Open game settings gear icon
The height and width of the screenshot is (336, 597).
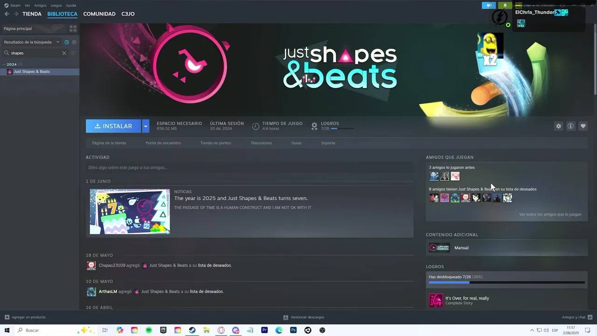click(x=558, y=126)
